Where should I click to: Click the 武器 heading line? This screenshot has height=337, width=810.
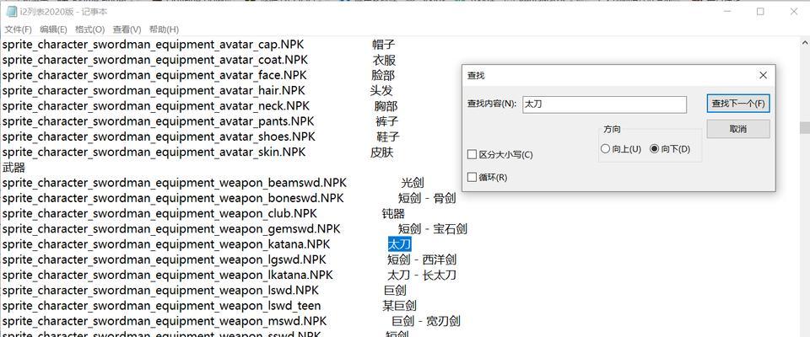13,168
